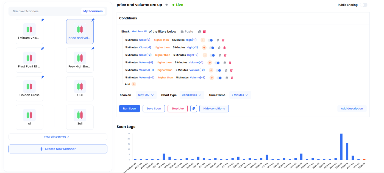The width and height of the screenshot is (384, 173).
Task: Open the 5 Minutes time frame dropdown
Action: coord(240,95)
